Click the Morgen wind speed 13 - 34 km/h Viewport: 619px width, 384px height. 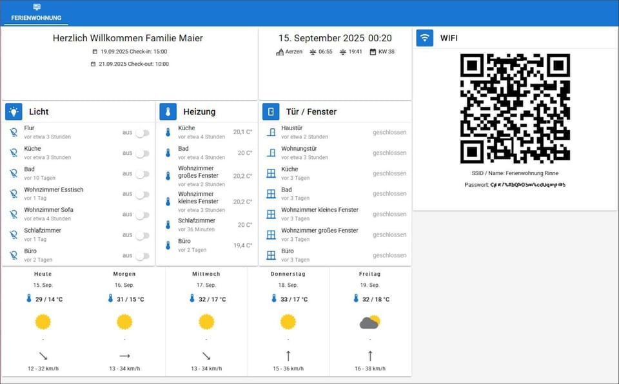coord(124,369)
